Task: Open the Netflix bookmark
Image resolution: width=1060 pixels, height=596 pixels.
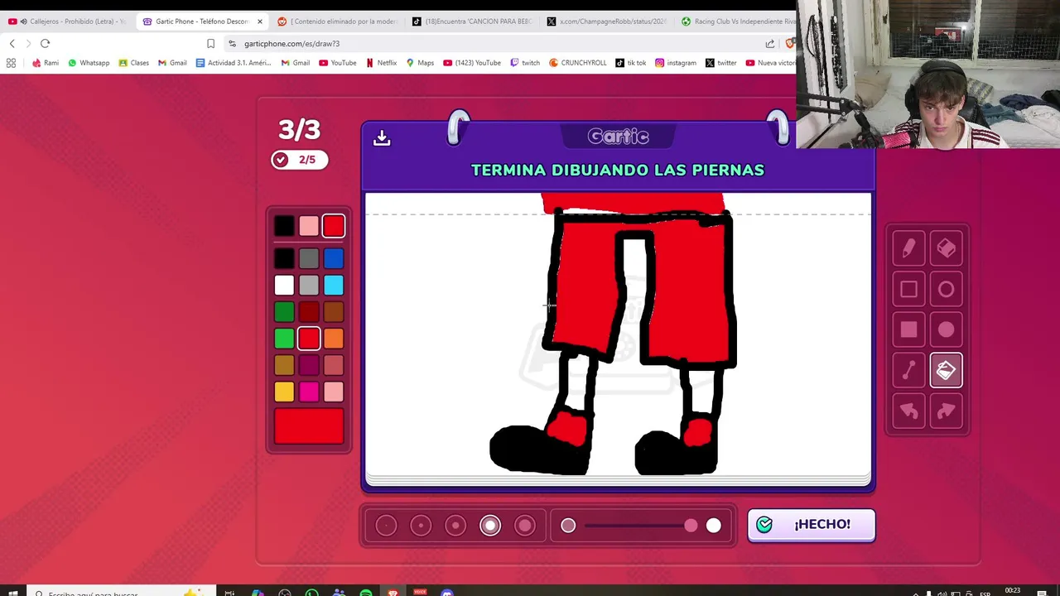Action: (x=382, y=63)
